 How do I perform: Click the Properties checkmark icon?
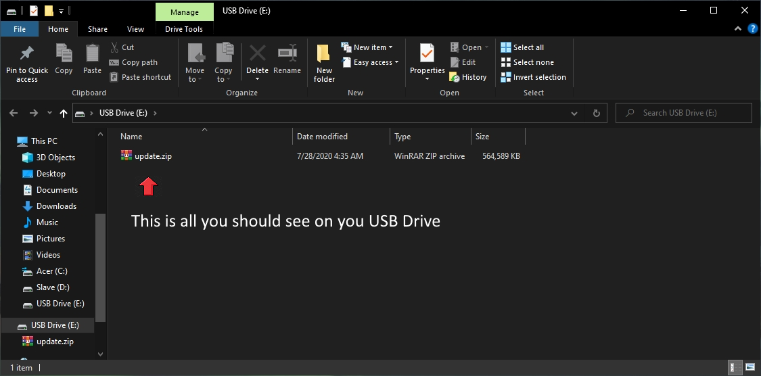tap(427, 53)
